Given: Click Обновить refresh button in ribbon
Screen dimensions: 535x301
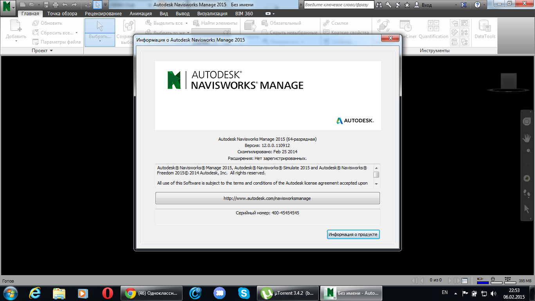Looking at the screenshot, I should click(47, 23).
